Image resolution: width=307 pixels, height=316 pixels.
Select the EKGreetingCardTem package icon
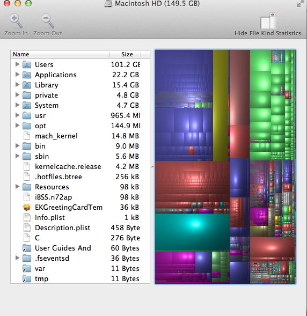pos(27,207)
